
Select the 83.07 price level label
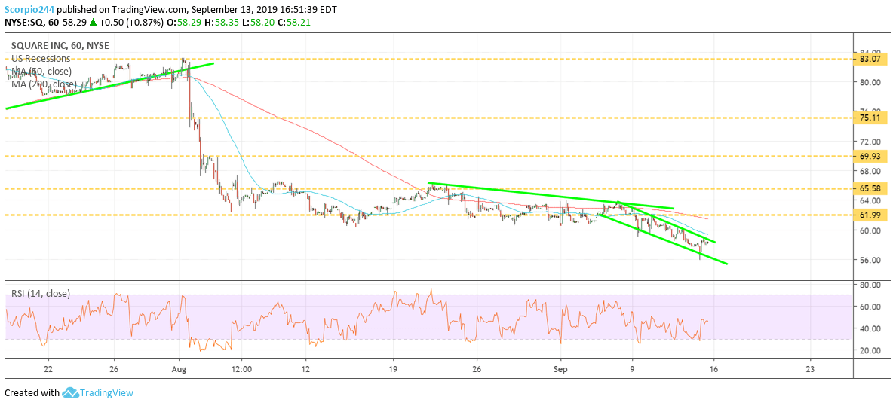click(871, 58)
